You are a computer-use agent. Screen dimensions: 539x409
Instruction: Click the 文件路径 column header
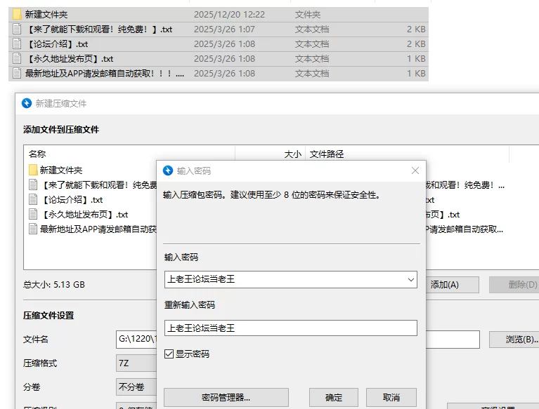pyautogui.click(x=327, y=154)
